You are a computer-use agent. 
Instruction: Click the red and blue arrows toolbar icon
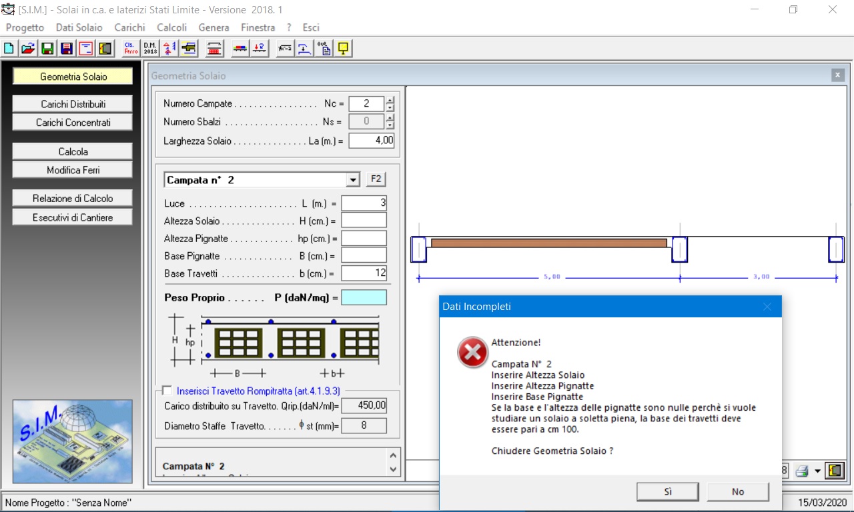[169, 48]
